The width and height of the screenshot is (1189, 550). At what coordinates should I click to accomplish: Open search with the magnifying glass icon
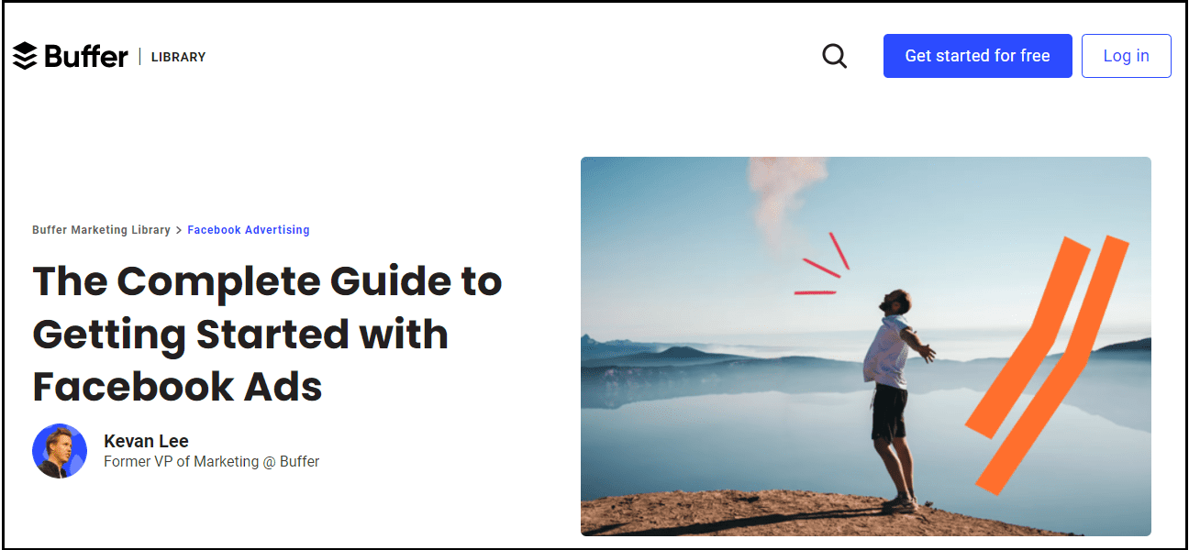(834, 56)
